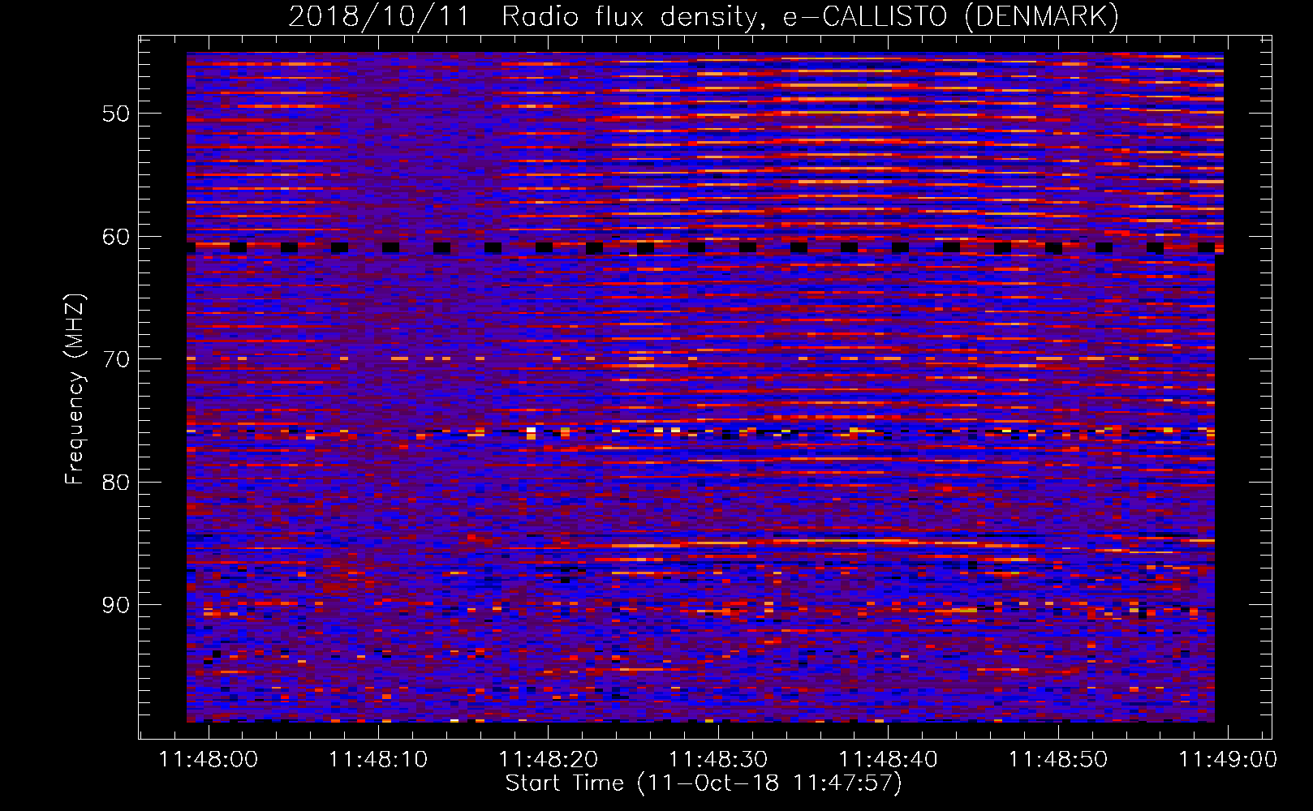Screen dimensions: 1313x811
Task: Click the 11:48:20 time tick label
Action: coord(549,759)
